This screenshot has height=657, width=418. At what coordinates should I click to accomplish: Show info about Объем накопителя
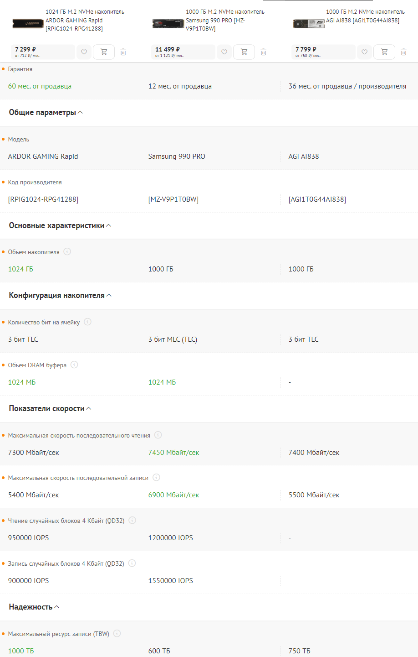67,251
